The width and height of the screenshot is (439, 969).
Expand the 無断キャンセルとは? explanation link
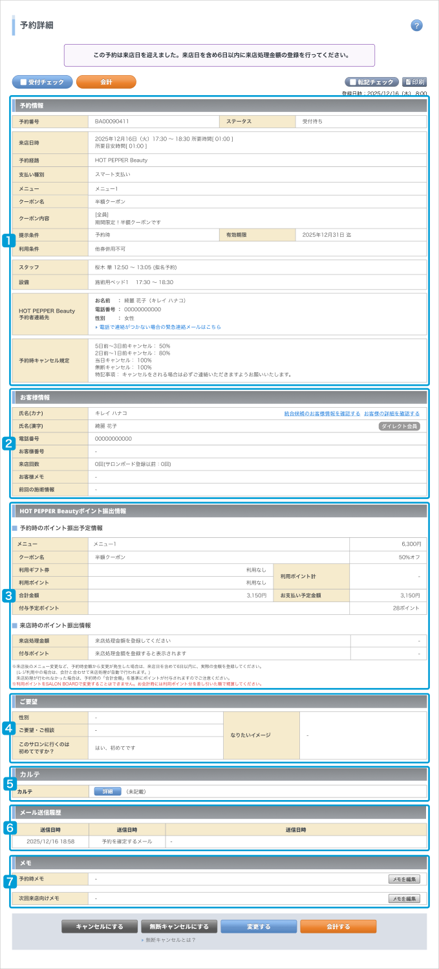pos(169,939)
